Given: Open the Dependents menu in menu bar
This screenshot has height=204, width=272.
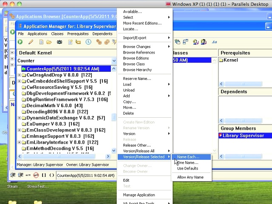Looking at the screenshot, I should click(x=102, y=34).
